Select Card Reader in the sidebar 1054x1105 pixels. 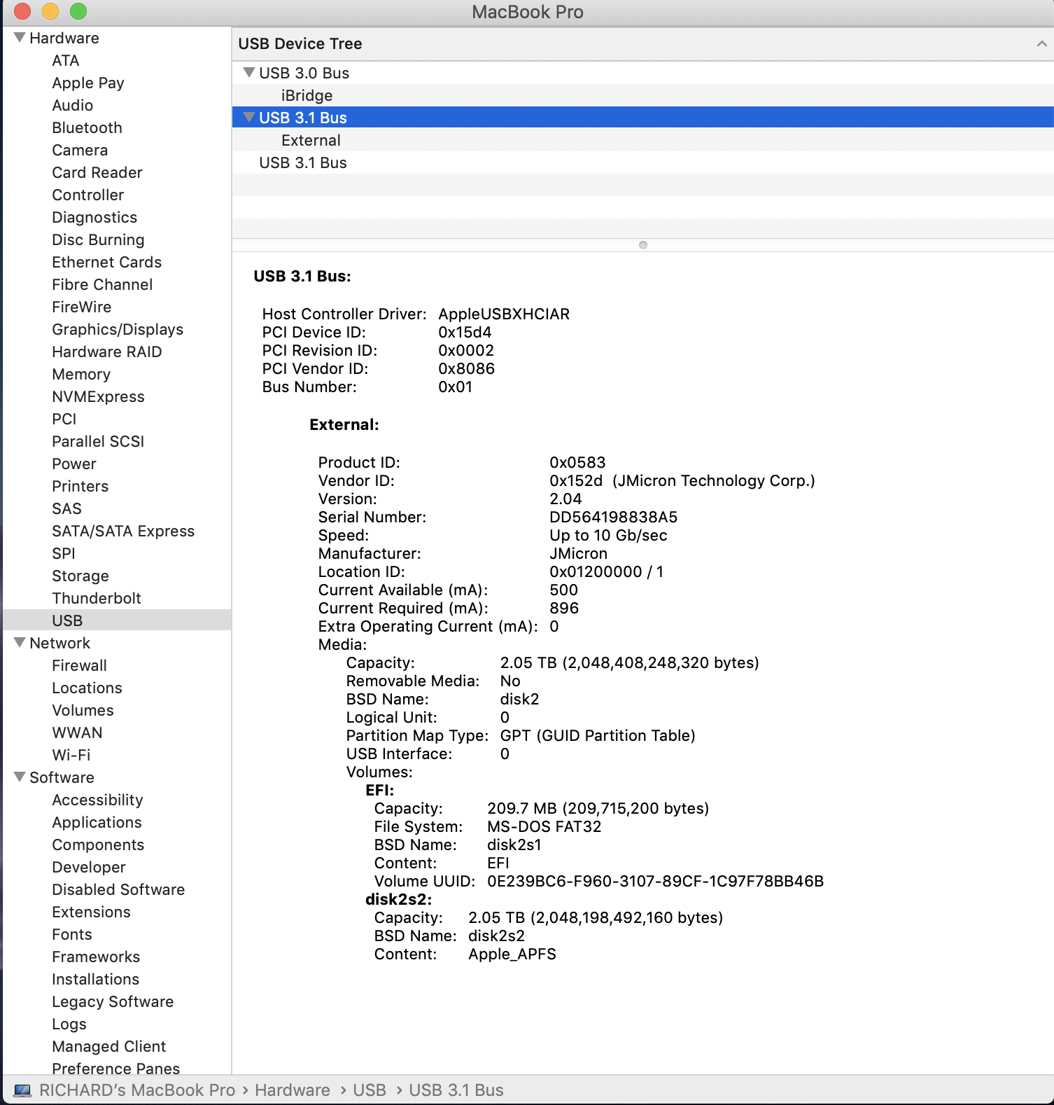click(x=97, y=172)
